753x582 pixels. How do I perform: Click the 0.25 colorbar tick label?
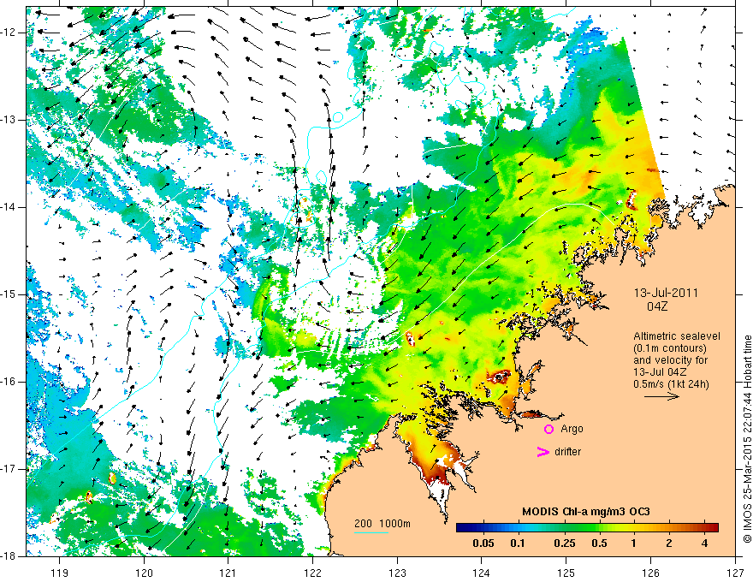coord(564,543)
